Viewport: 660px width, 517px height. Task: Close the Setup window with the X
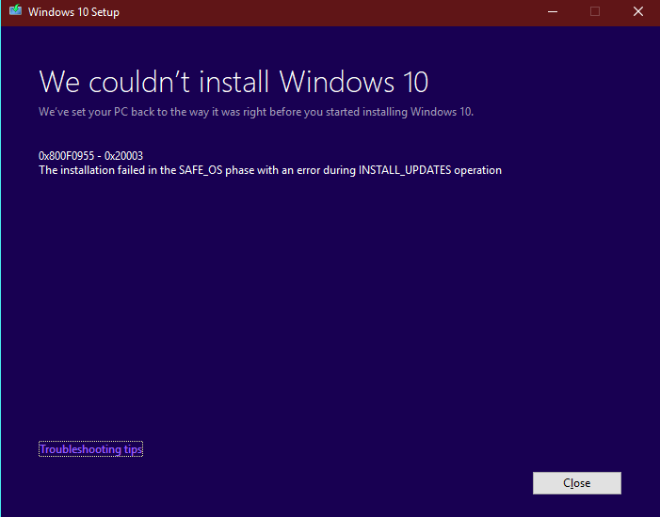tap(638, 12)
